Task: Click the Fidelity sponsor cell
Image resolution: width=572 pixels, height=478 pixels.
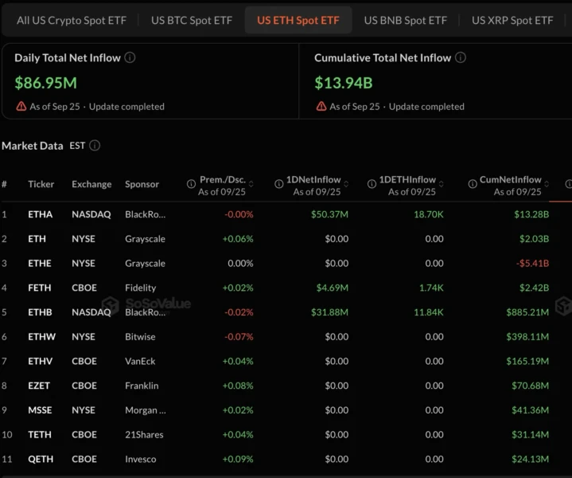Action: click(141, 288)
